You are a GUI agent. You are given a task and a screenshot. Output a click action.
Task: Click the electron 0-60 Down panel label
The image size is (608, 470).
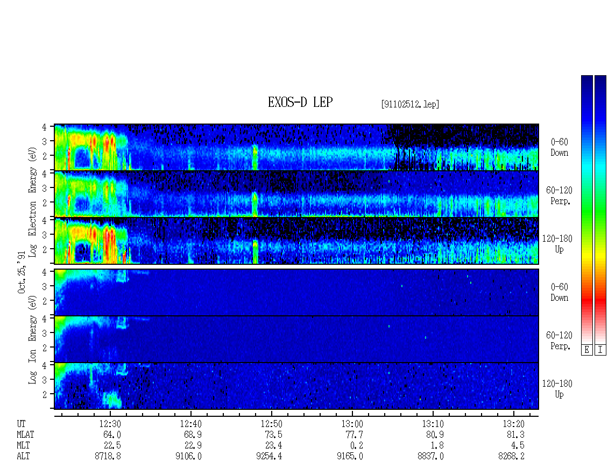(x=559, y=148)
